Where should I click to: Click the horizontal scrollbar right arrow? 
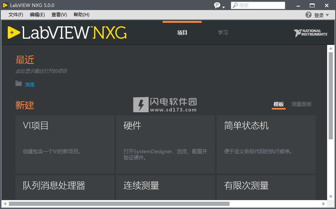click(324, 204)
